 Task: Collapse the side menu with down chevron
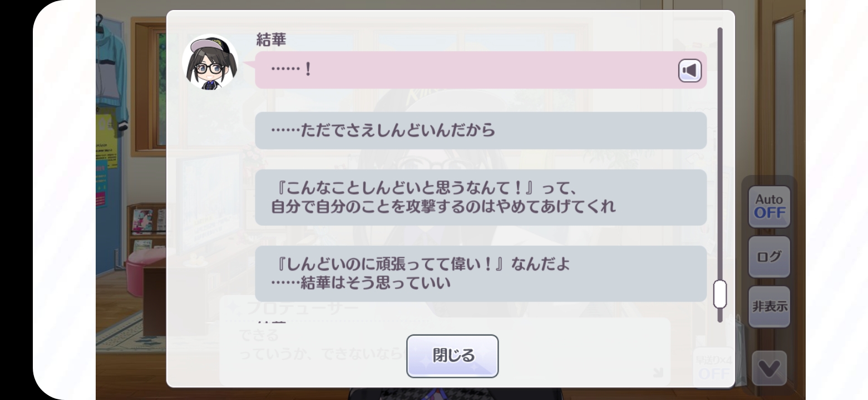tap(770, 368)
